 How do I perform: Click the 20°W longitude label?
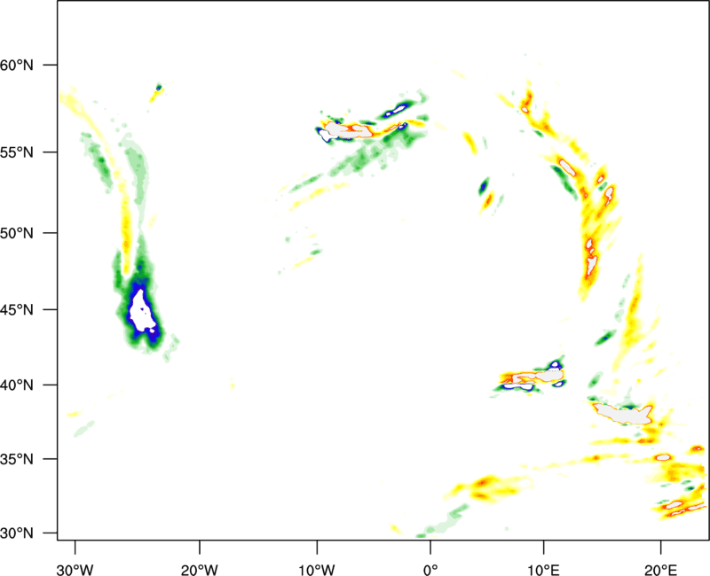[x=199, y=570]
